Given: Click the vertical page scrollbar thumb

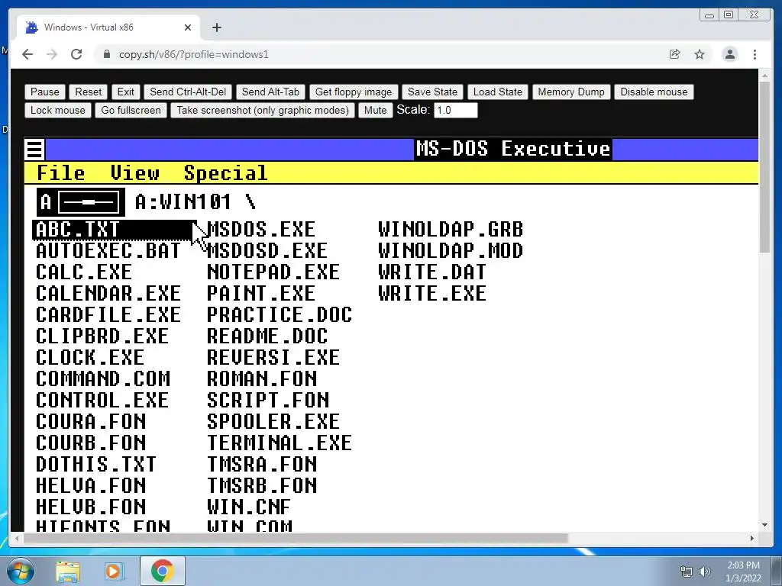Looking at the screenshot, I should pos(764,166).
